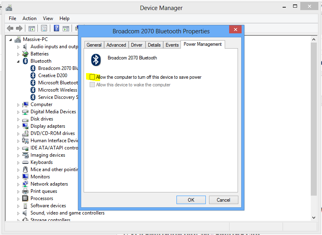This screenshot has height=235, width=322.
Task: Expand the Disk drives node
Action: (x=18, y=119)
